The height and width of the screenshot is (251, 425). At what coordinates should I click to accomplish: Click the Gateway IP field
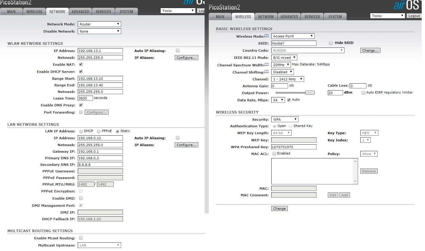100,151
